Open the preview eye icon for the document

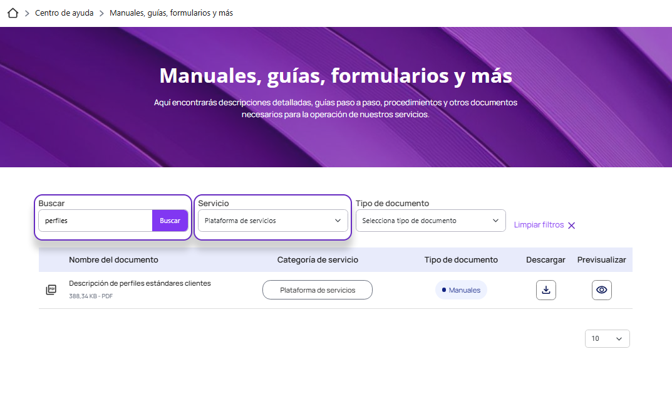pyautogui.click(x=601, y=289)
